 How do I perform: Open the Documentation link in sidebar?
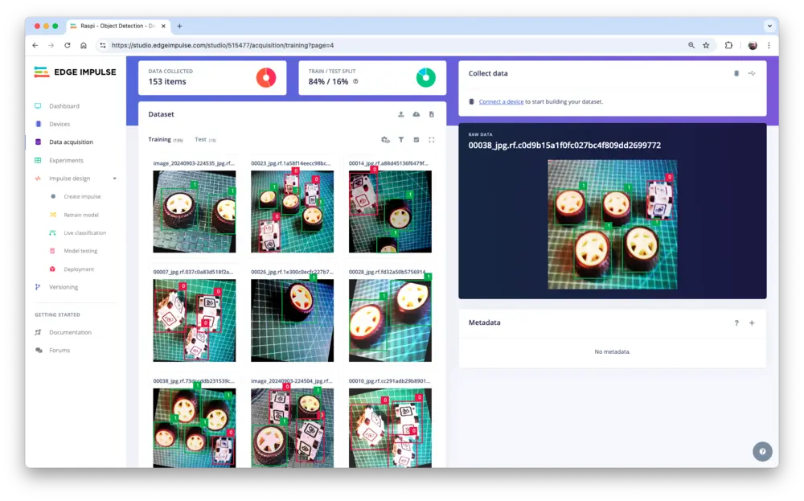[70, 332]
